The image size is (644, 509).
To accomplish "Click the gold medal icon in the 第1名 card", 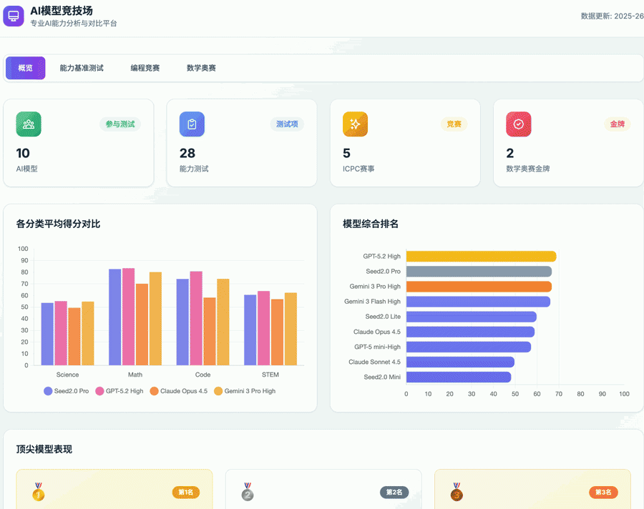I will pyautogui.click(x=38, y=493).
